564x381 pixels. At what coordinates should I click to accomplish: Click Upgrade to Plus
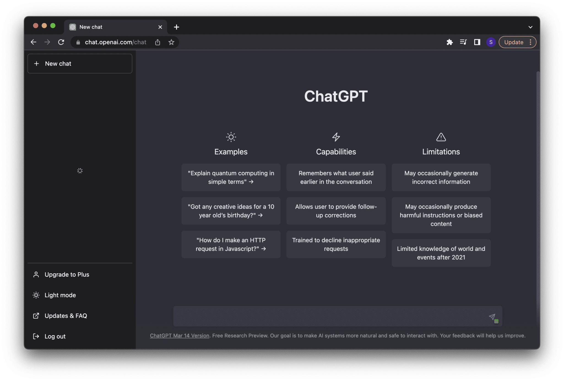[80, 274]
